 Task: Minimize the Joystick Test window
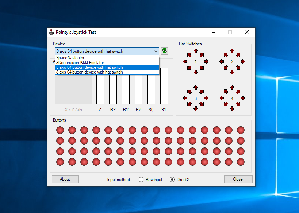coord(214,32)
